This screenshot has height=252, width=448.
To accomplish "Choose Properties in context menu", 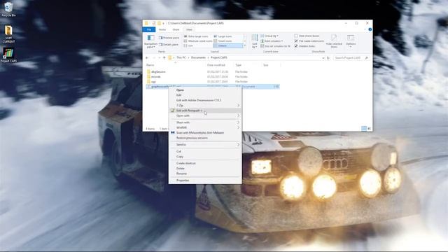I will [x=205, y=181].
